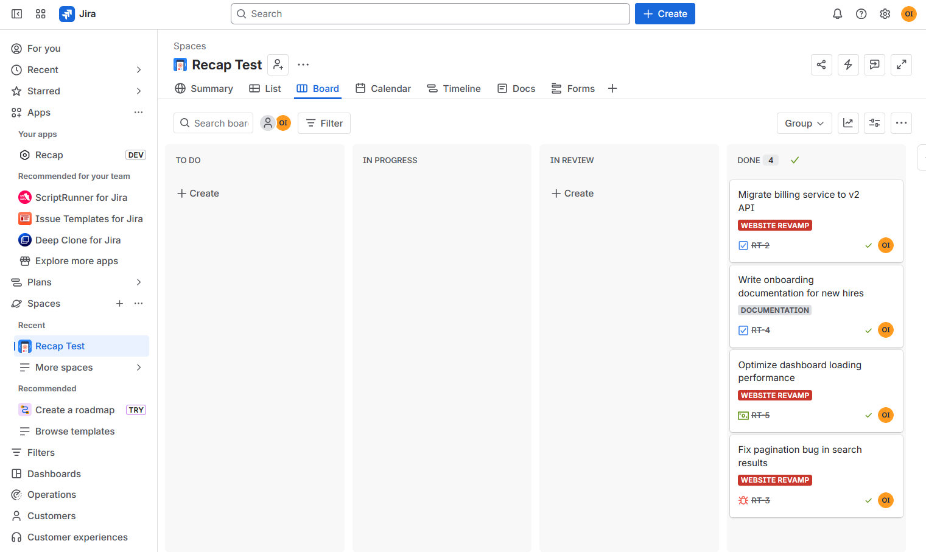Image resolution: width=926 pixels, height=552 pixels.
Task: Expand the Starred section chevron
Action: coord(139,91)
